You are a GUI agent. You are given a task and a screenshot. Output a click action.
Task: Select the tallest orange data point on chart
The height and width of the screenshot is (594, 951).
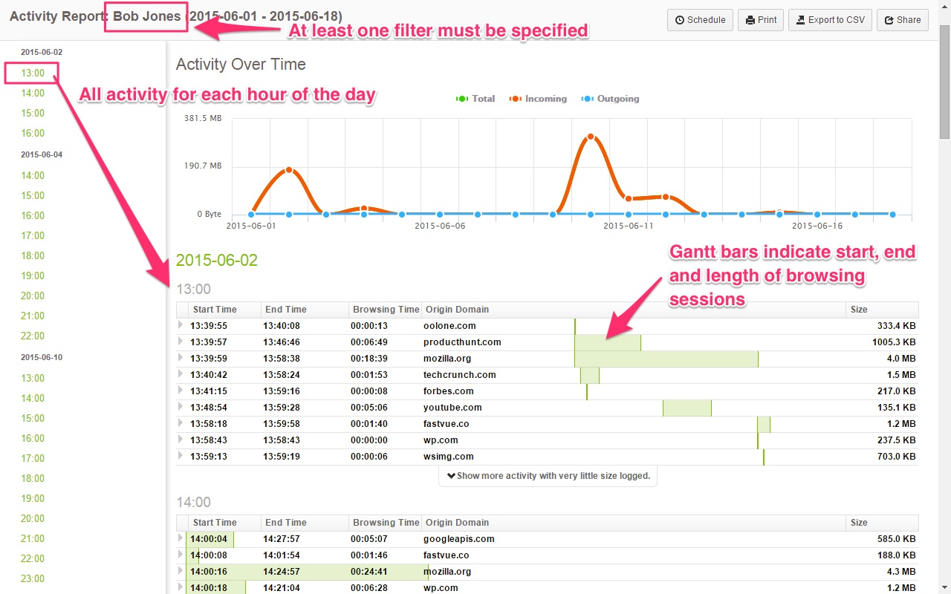(591, 136)
